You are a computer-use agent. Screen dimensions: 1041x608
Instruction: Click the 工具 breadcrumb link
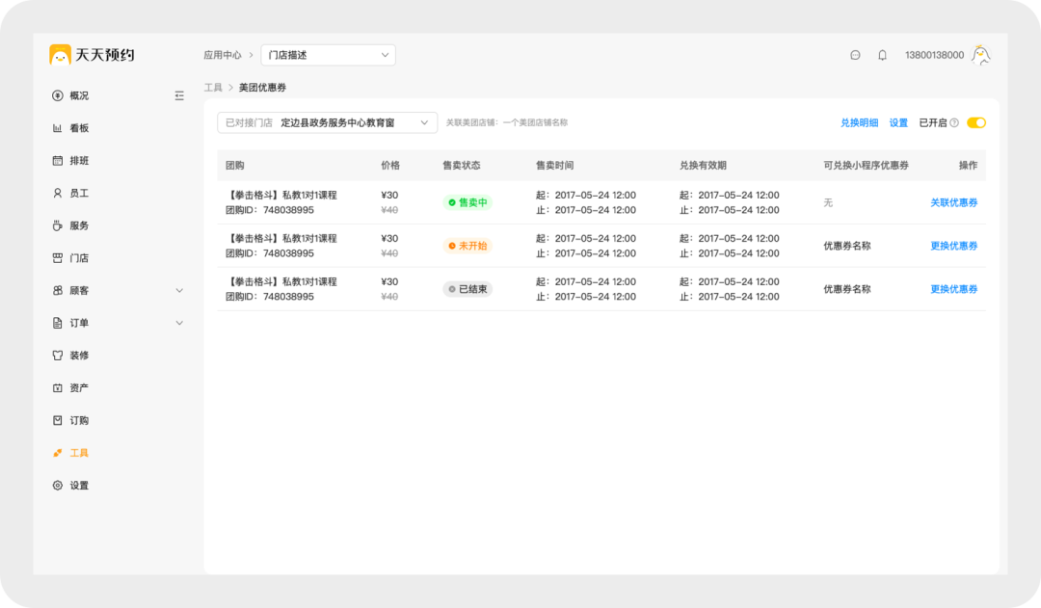coord(213,88)
